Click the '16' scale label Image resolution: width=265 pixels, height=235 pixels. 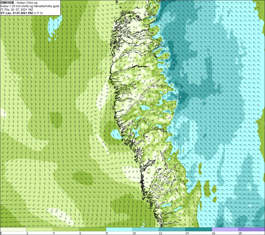pyautogui.click(x=213, y=233)
